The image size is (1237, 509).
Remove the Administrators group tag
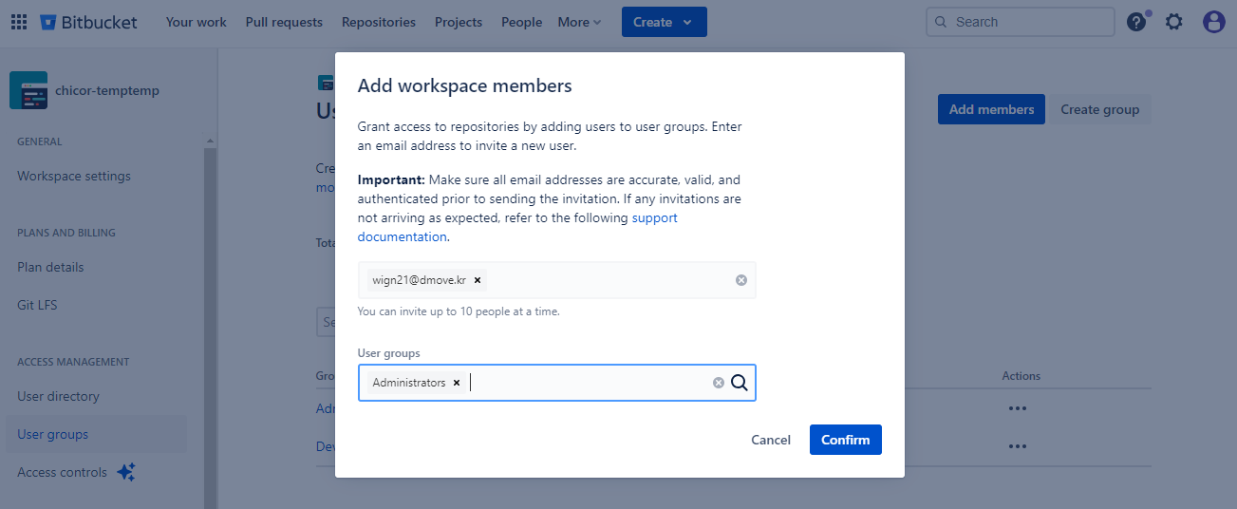click(x=457, y=383)
